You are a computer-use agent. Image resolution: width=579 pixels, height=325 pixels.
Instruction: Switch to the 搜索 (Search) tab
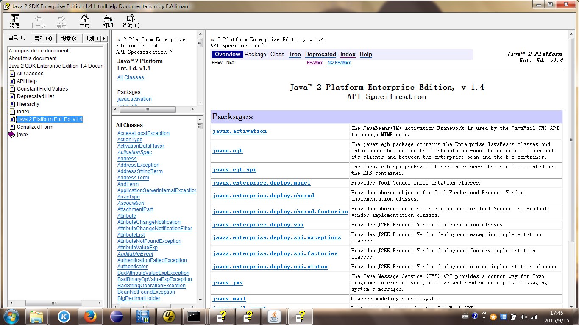tap(70, 39)
